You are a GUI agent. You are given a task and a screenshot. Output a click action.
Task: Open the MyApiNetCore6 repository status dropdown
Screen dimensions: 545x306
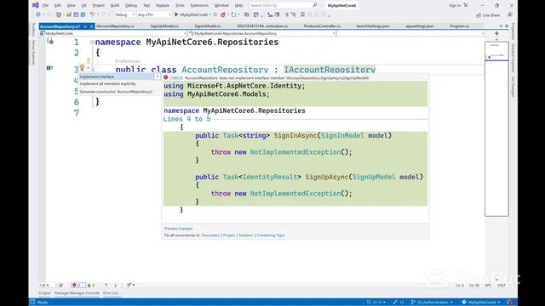click(x=481, y=303)
